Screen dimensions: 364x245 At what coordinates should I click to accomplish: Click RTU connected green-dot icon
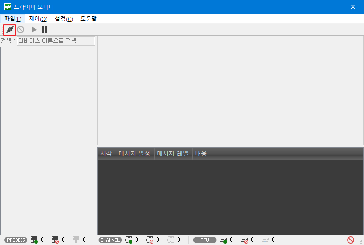pyautogui.click(x=223, y=240)
